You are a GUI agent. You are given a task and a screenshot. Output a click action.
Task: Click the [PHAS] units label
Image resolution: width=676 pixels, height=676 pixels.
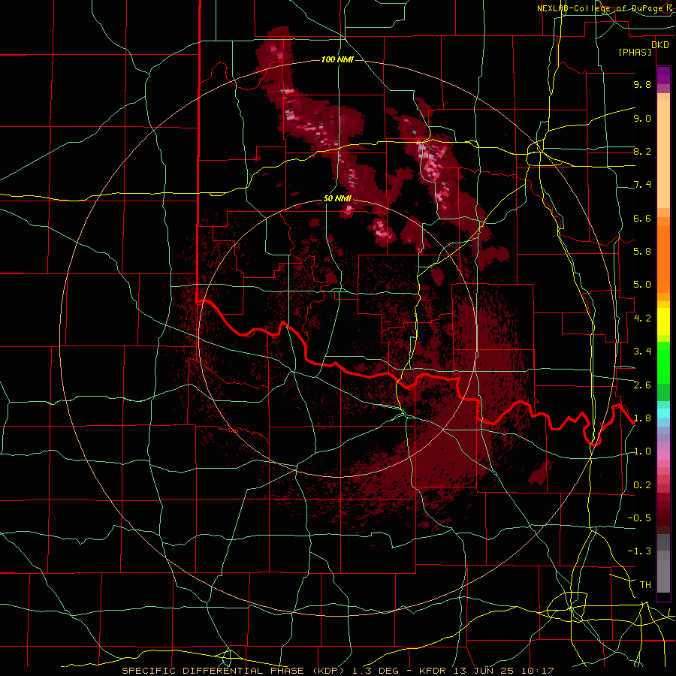[x=635, y=52]
